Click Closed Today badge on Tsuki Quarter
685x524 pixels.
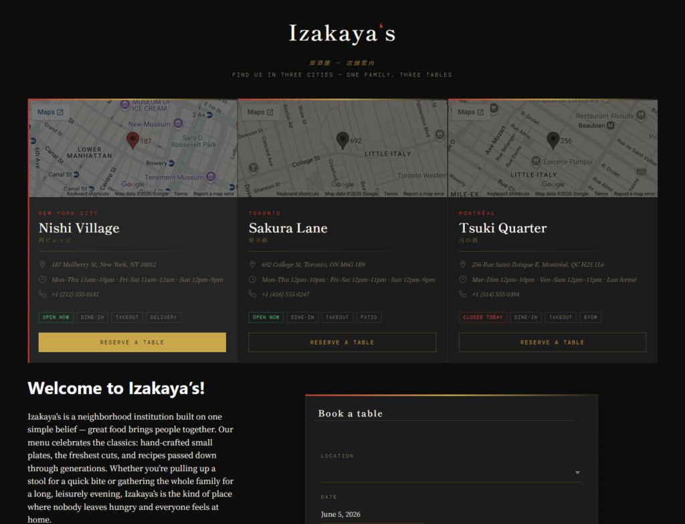click(483, 317)
